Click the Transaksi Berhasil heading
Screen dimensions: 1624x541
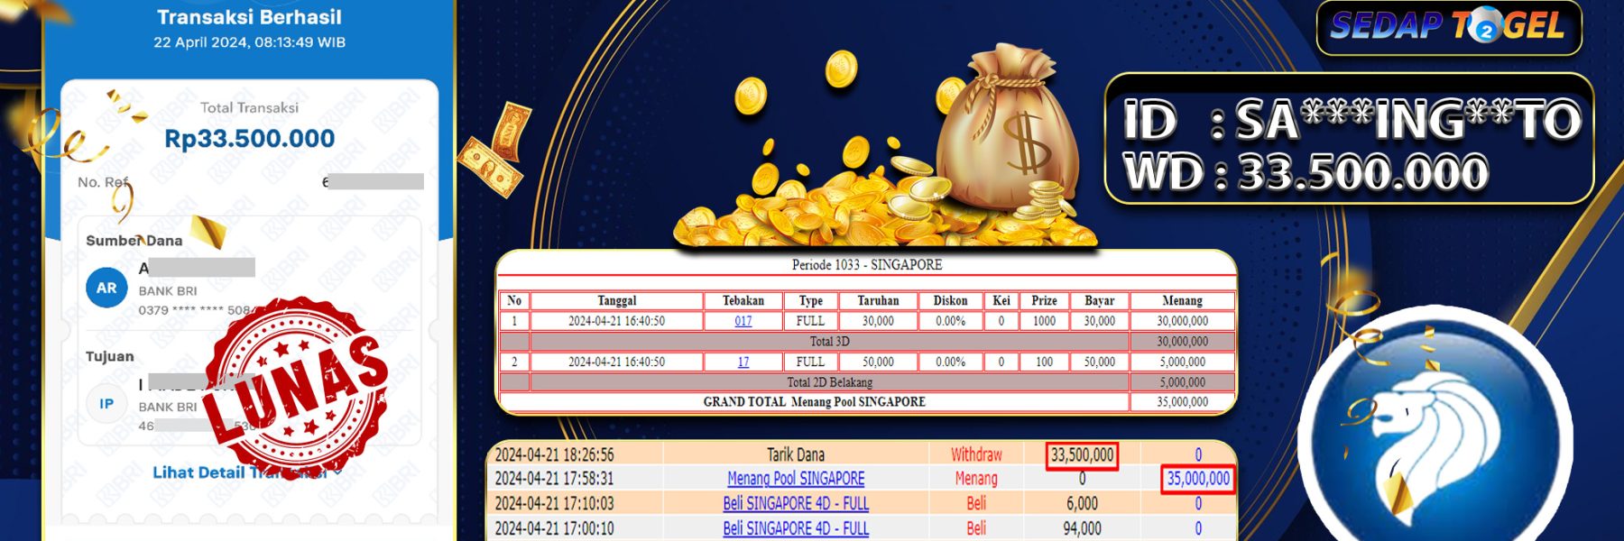click(x=249, y=17)
